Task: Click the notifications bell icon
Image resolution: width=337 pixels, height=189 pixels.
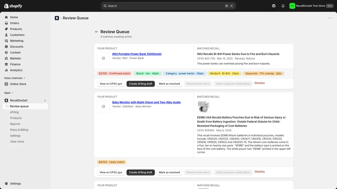Action: [x=283, y=6]
